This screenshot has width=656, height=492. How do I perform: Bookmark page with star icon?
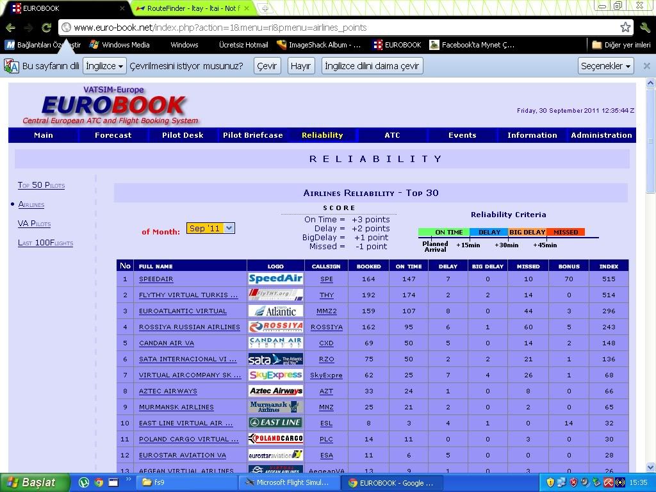click(x=625, y=28)
